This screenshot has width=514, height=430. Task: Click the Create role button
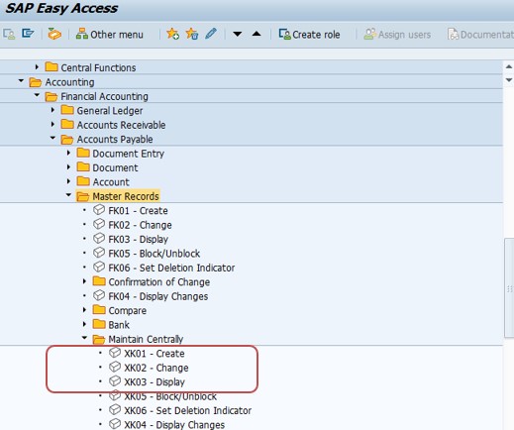(309, 35)
